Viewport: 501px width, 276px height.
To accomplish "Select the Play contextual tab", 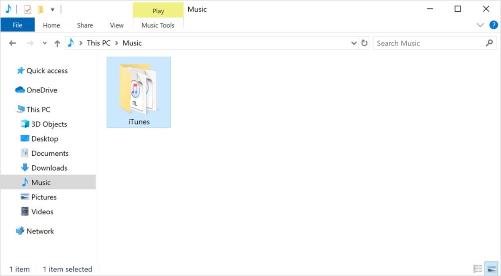I will (158, 11).
